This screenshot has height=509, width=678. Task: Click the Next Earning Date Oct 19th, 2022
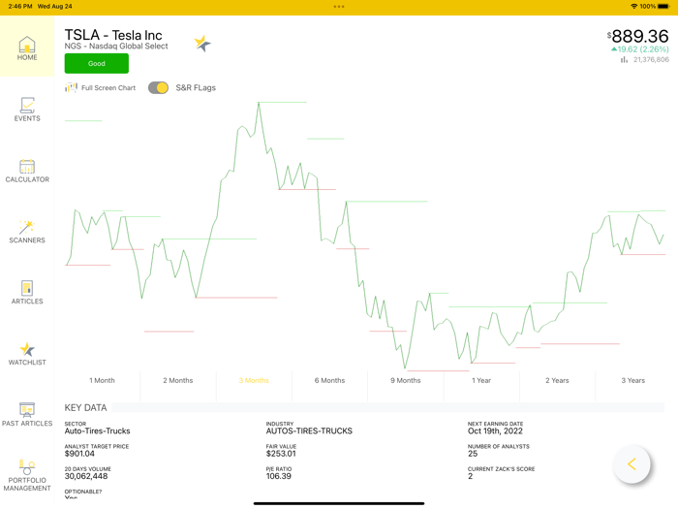[495, 431]
